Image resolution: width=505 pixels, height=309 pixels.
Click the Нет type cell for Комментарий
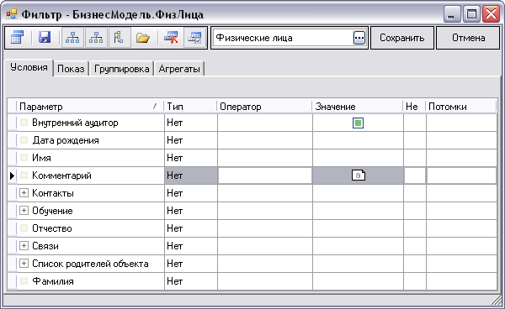(191, 175)
